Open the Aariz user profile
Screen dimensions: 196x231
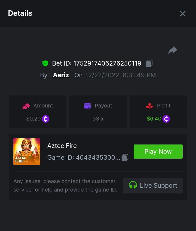tap(61, 75)
